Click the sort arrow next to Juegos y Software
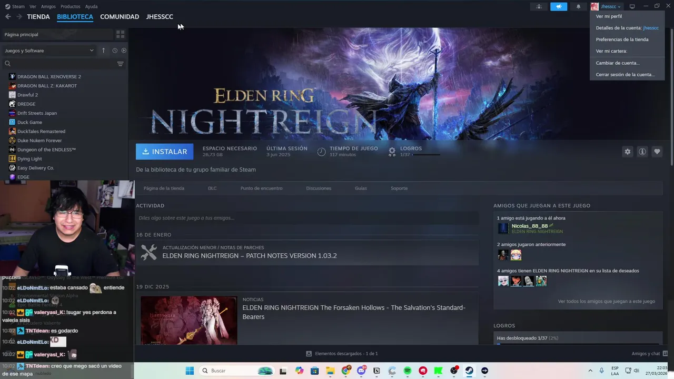 (103, 51)
